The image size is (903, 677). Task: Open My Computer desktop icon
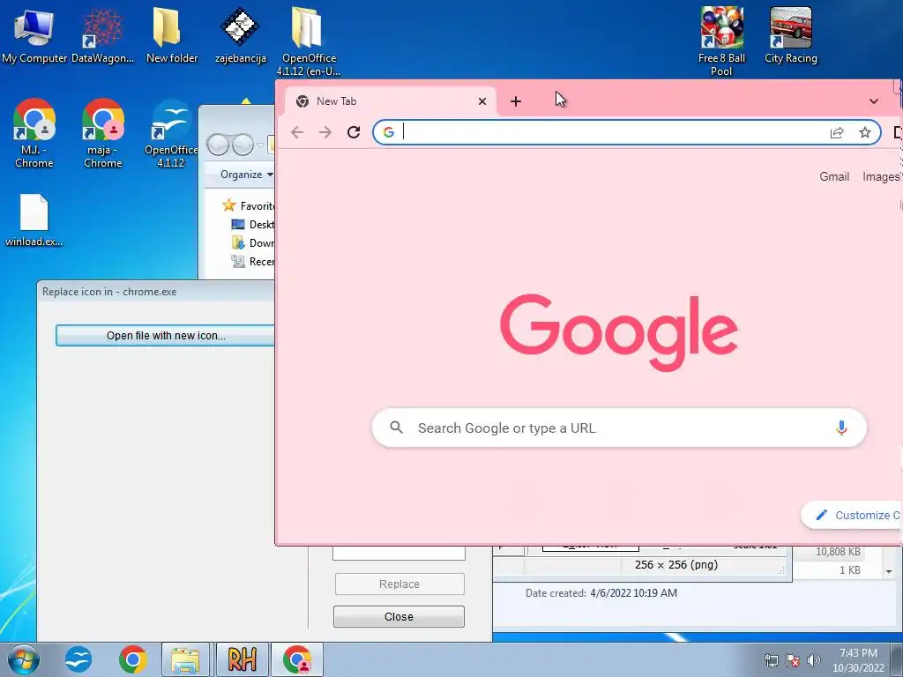[34, 35]
